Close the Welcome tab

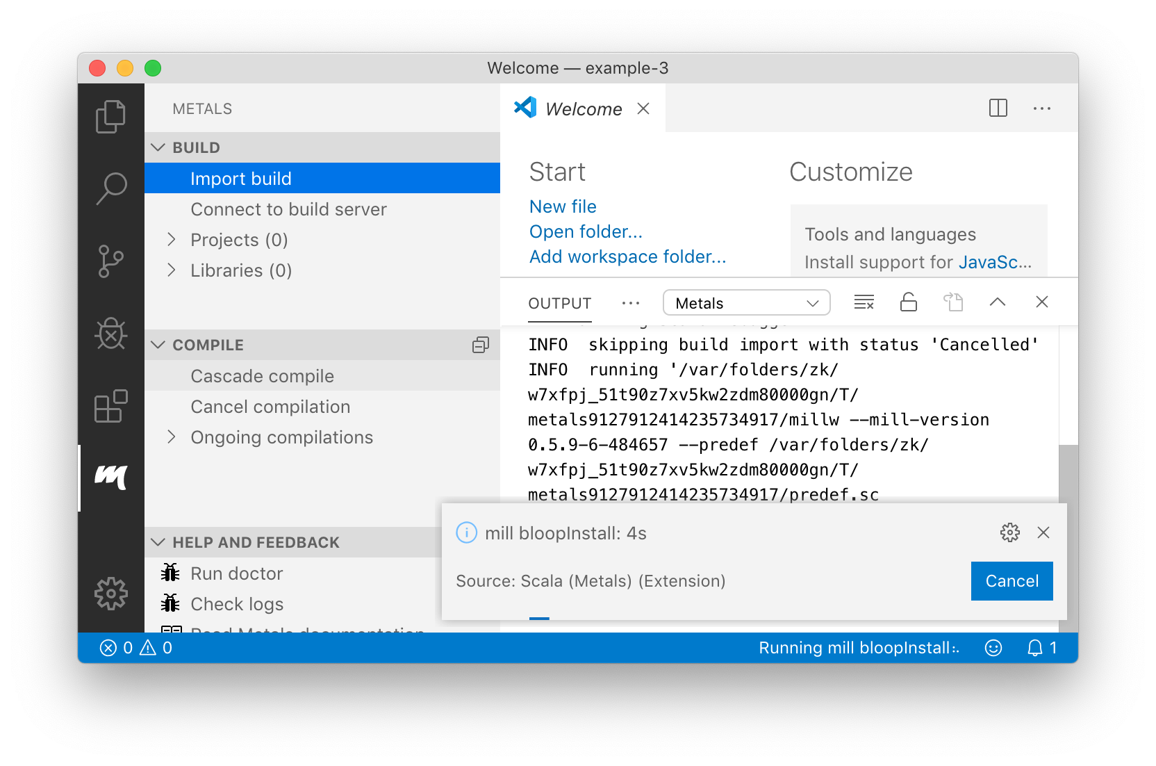(x=643, y=108)
